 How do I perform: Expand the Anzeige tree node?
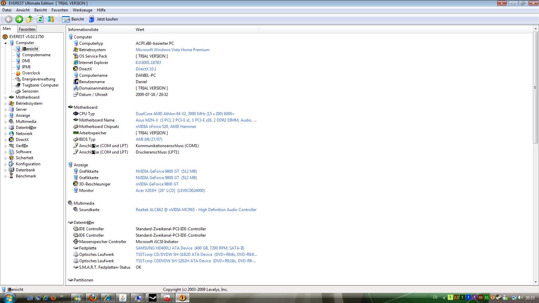click(6, 116)
